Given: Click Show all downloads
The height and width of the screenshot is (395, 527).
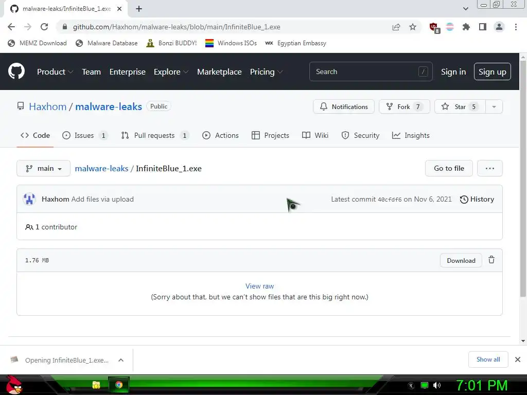Looking at the screenshot, I should tap(488, 360).
